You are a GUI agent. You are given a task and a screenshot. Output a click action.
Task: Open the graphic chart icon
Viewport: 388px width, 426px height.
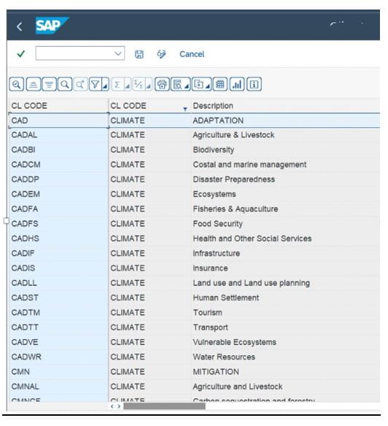pyautogui.click(x=237, y=85)
